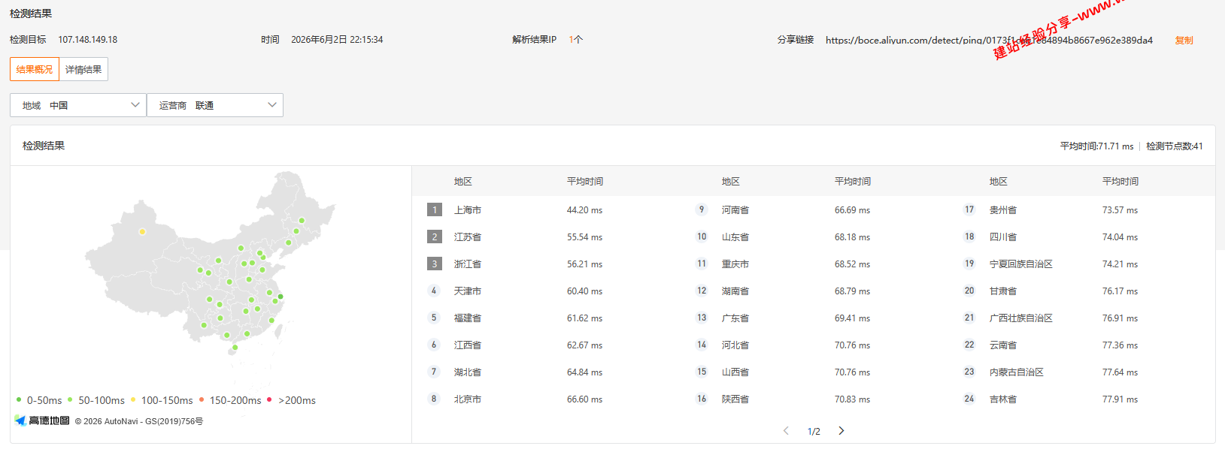Switch to the 详情结果 tab
This screenshot has height=455, width=1225.
(x=83, y=69)
